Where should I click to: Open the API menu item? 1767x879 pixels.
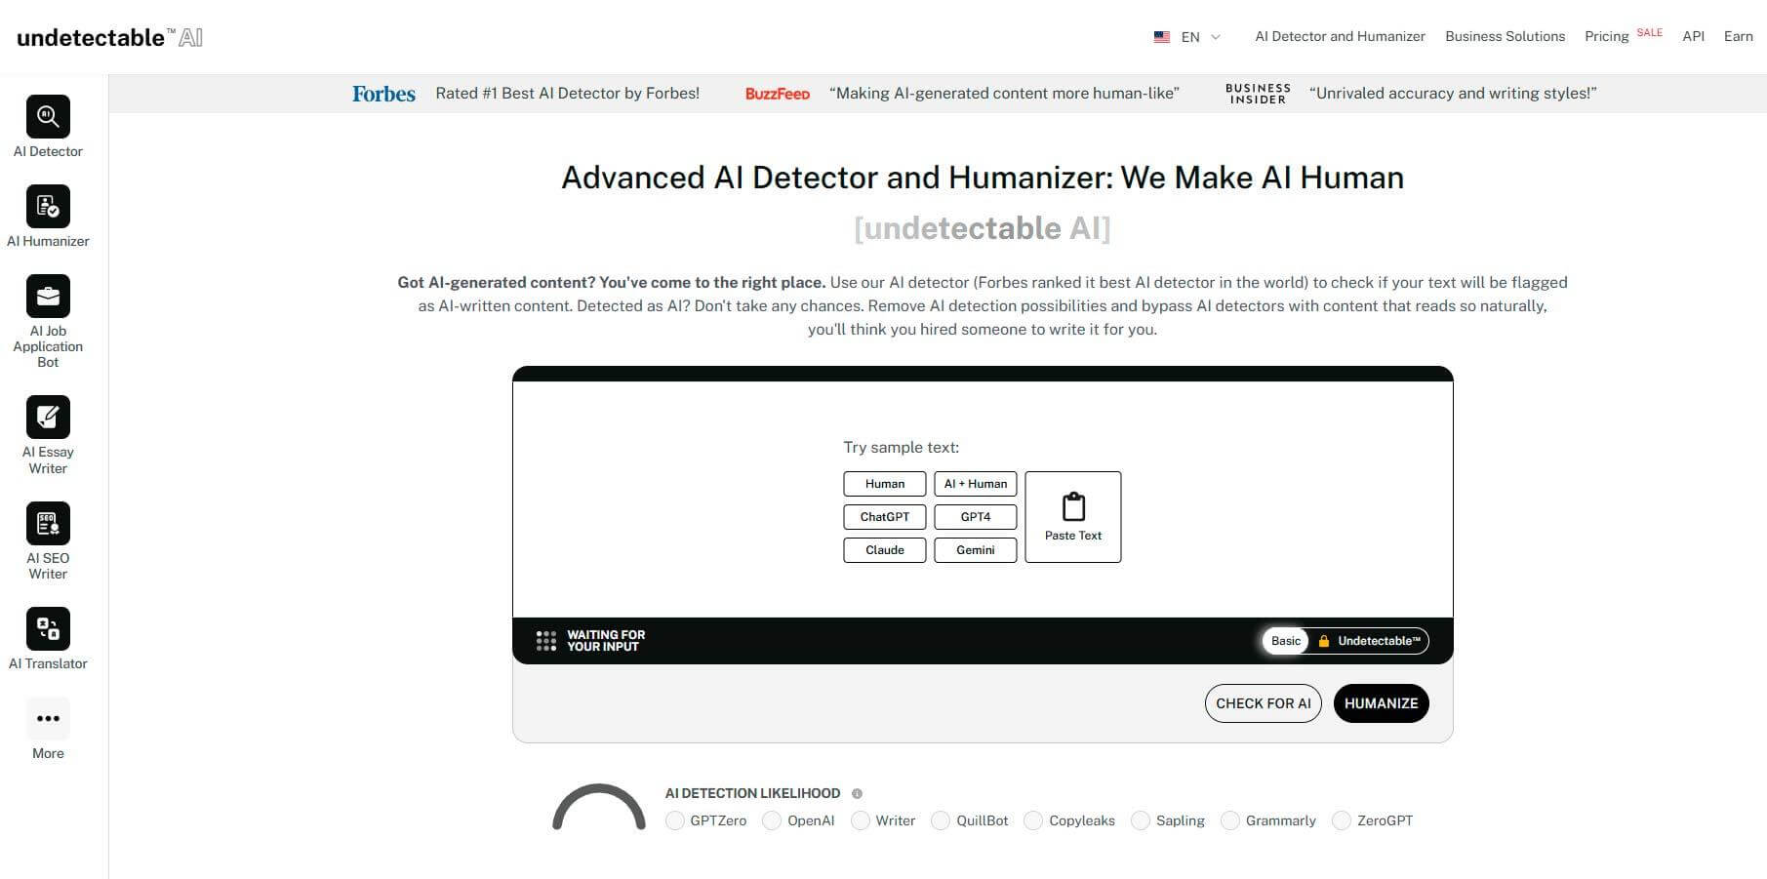[1693, 37]
